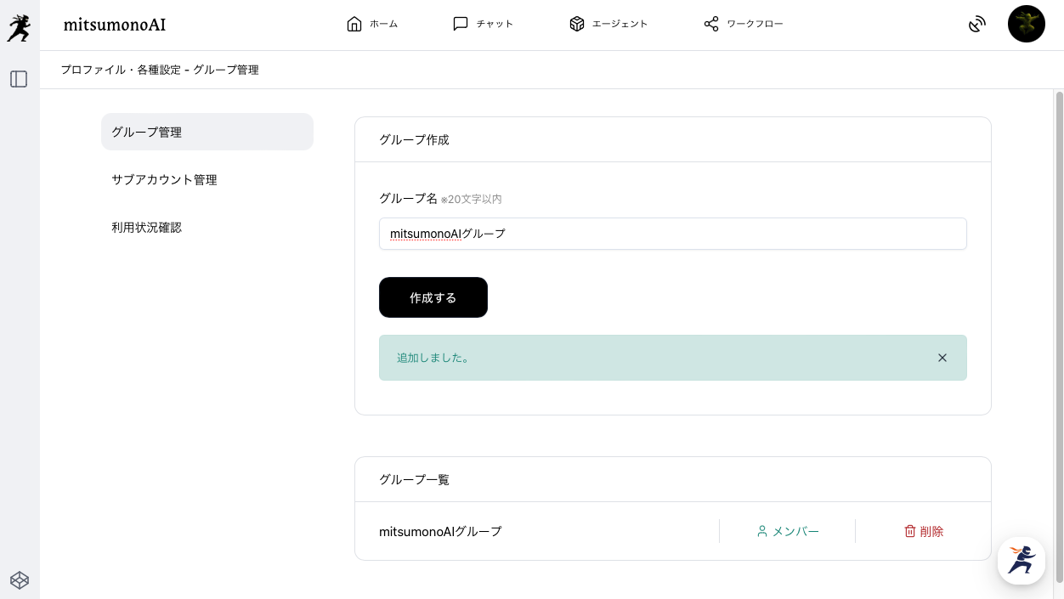Click the page vertical scrollbar
Image resolution: width=1064 pixels, height=599 pixels.
tap(1059, 340)
